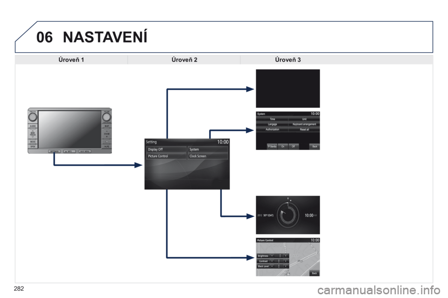Increase Brightness with the plus button

286,256
